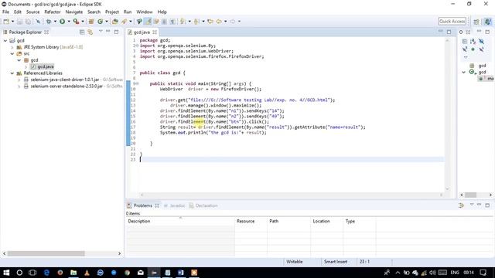
Task: Toggle Hide Local Types in the Outline view
Action: [481, 49]
